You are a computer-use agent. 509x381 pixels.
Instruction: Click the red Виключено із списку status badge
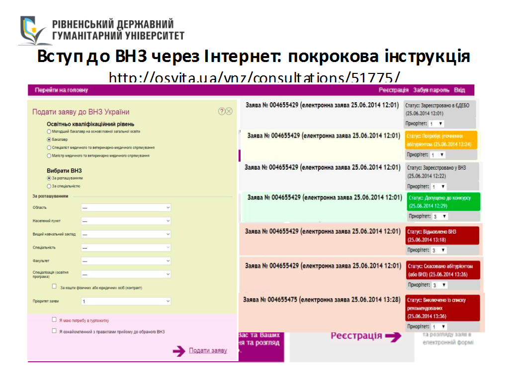(x=442, y=308)
